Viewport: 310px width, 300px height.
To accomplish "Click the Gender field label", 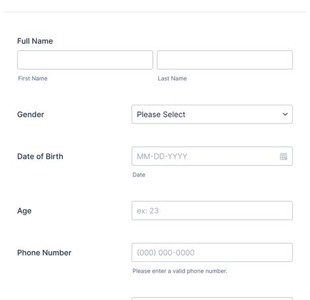I will 31,114.
